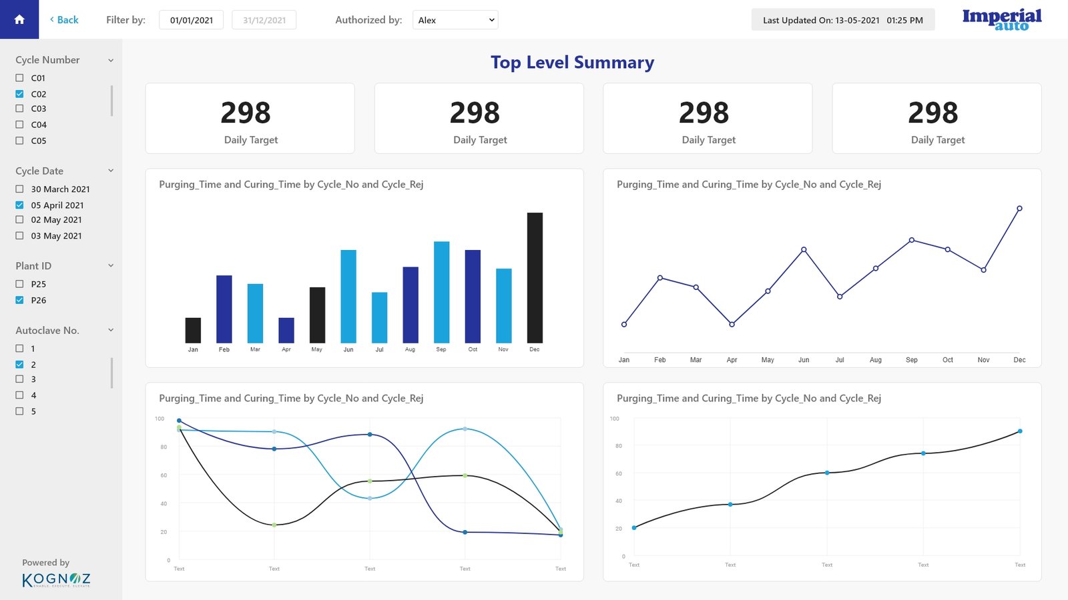The image size is (1068, 600).
Task: Click the end date 31/12/2021 field
Action: (264, 20)
